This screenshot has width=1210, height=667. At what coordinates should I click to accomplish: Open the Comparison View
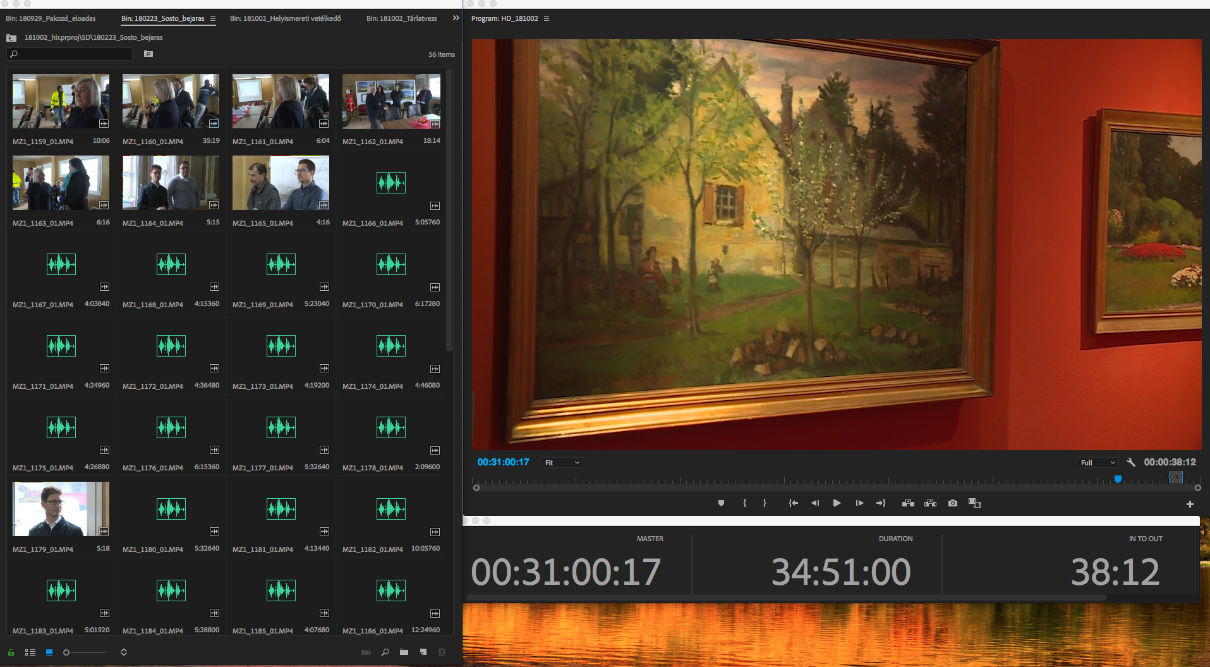pos(974,503)
